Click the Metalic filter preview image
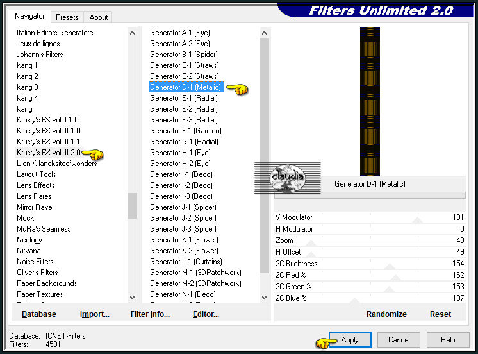The height and width of the screenshot is (354, 478). pos(370,101)
